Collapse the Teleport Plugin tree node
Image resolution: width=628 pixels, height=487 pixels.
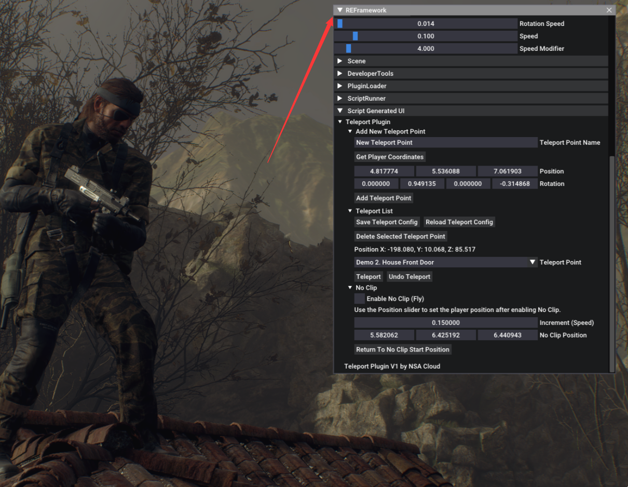(340, 122)
